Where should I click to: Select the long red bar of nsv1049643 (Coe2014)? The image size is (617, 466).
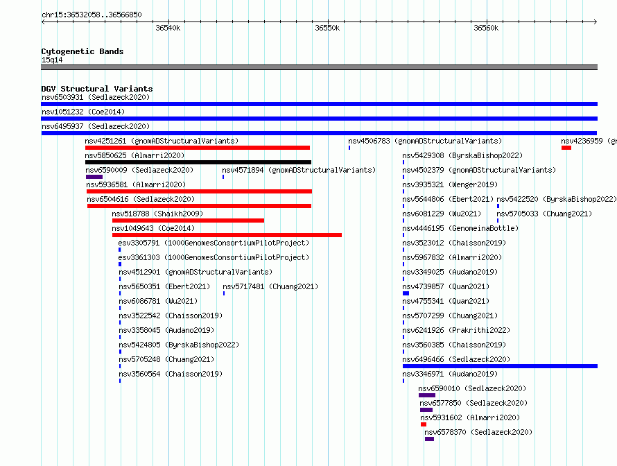click(x=227, y=235)
